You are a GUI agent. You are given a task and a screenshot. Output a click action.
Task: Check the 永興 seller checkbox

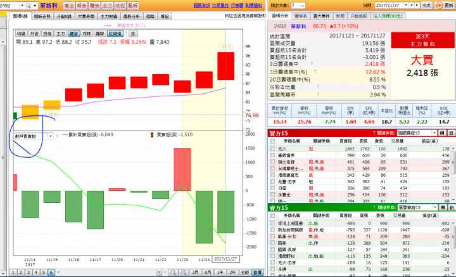pyautogui.click(x=272, y=269)
